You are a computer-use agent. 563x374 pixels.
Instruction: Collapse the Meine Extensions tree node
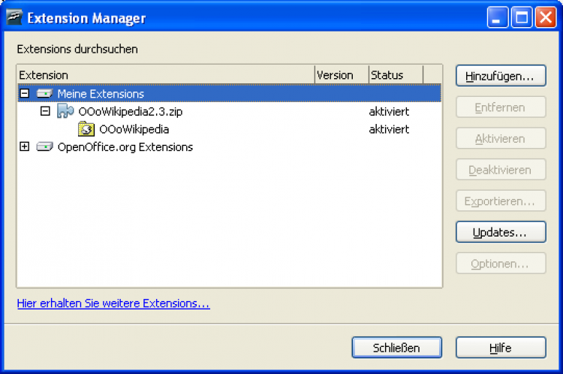tap(25, 94)
